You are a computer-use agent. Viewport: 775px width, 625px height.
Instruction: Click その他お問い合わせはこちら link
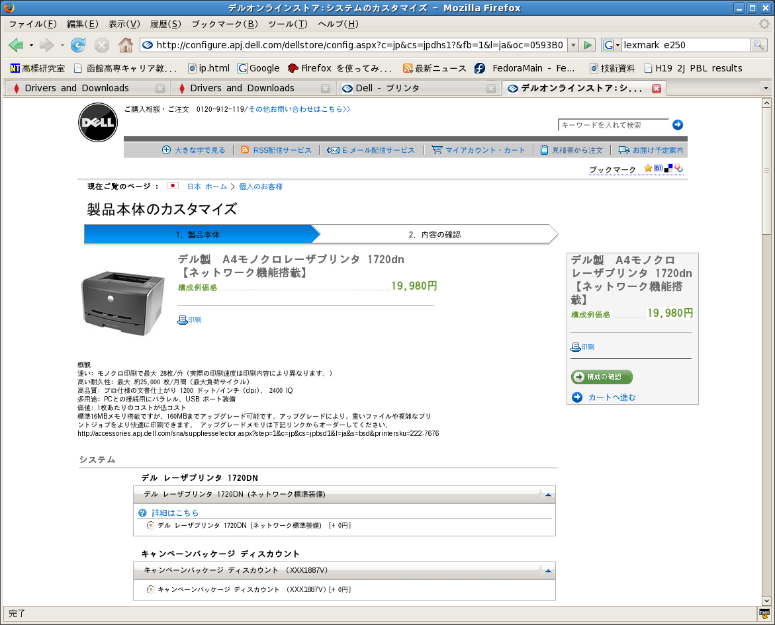[299, 109]
